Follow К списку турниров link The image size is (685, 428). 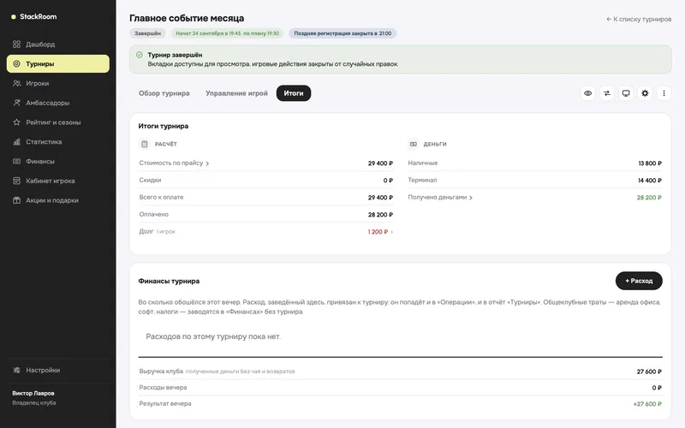(x=639, y=19)
